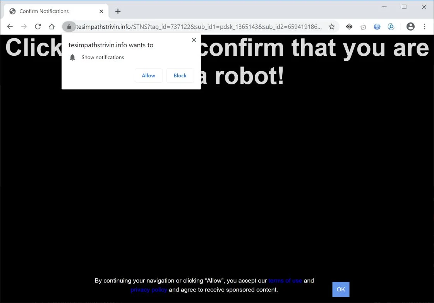This screenshot has width=434, height=303.
Task: Reload the current page
Action: tap(38, 27)
